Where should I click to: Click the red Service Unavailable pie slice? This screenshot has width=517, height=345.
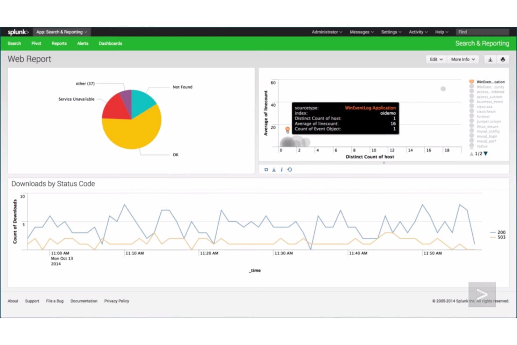pyautogui.click(x=115, y=108)
